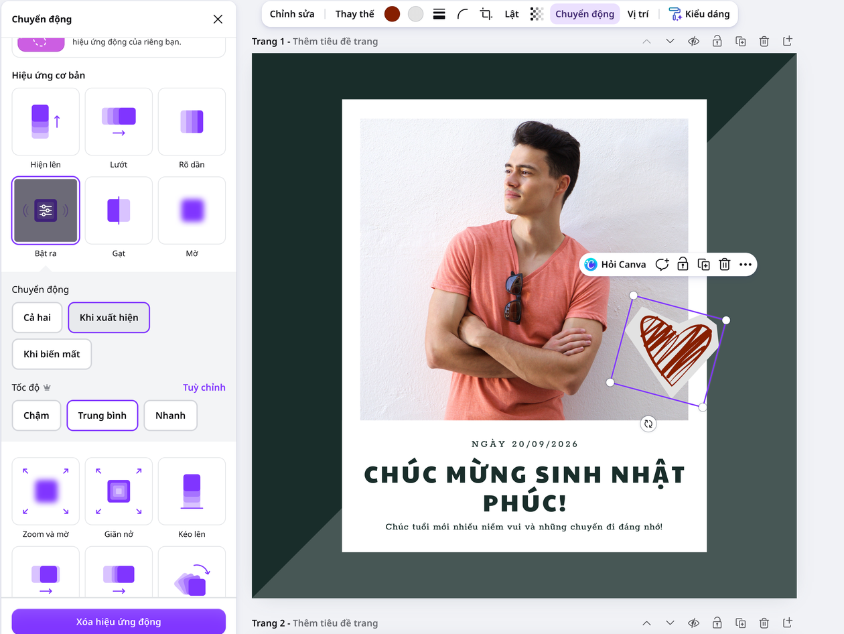The image size is (844, 634).
Task: Delete the heart element
Action: pyautogui.click(x=724, y=265)
